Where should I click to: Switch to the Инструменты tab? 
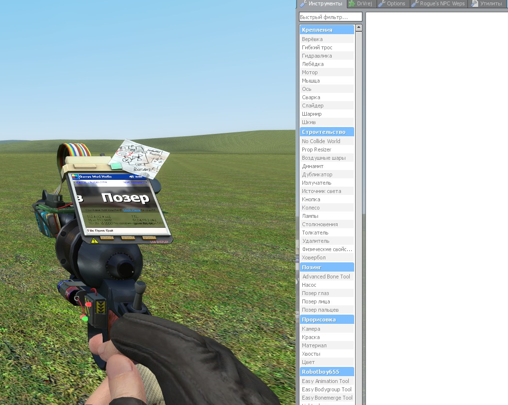click(321, 3)
